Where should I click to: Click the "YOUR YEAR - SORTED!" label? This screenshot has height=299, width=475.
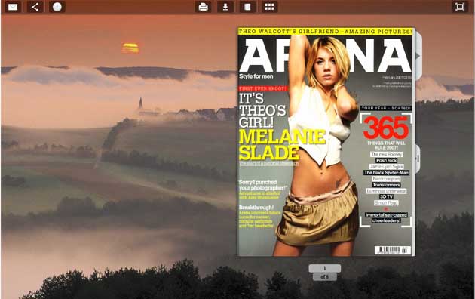(x=386, y=108)
